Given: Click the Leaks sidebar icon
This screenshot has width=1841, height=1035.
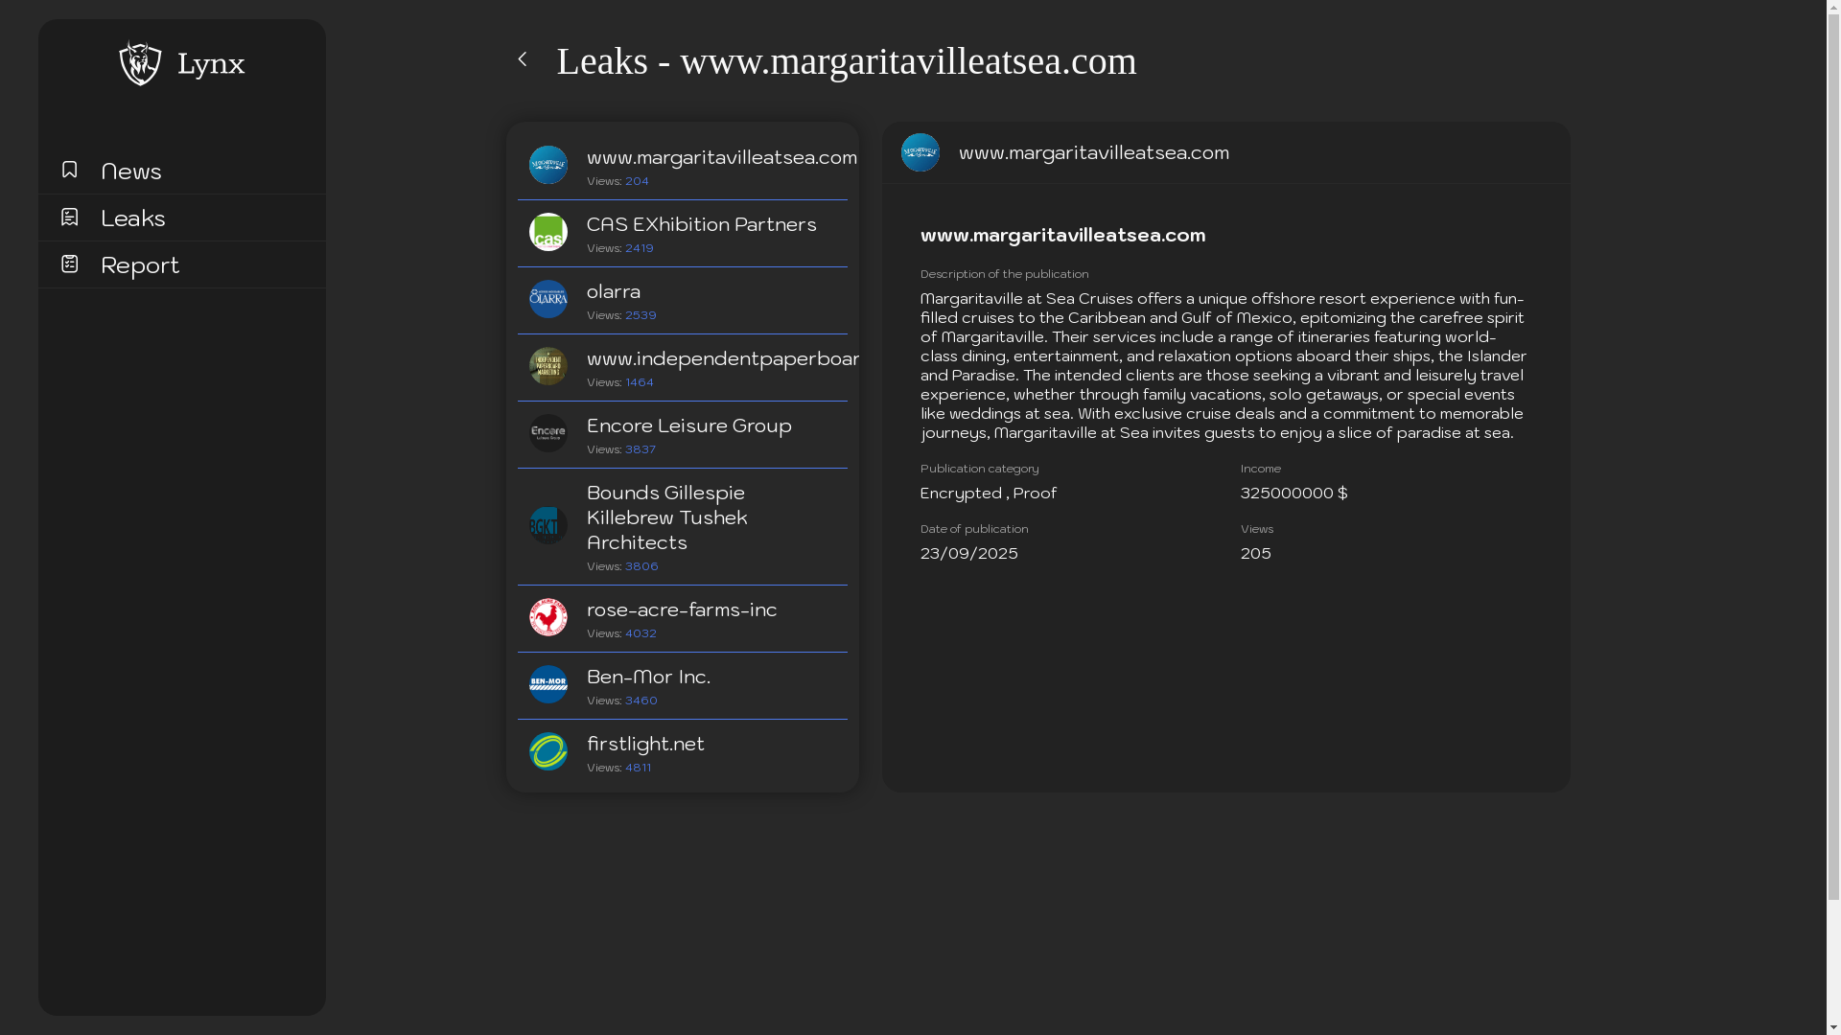Looking at the screenshot, I should (x=69, y=217).
